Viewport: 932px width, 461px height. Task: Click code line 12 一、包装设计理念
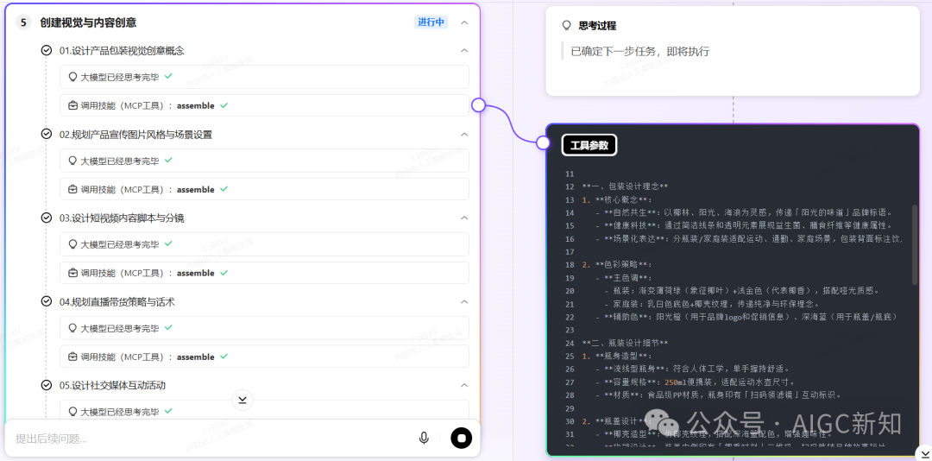click(x=626, y=186)
